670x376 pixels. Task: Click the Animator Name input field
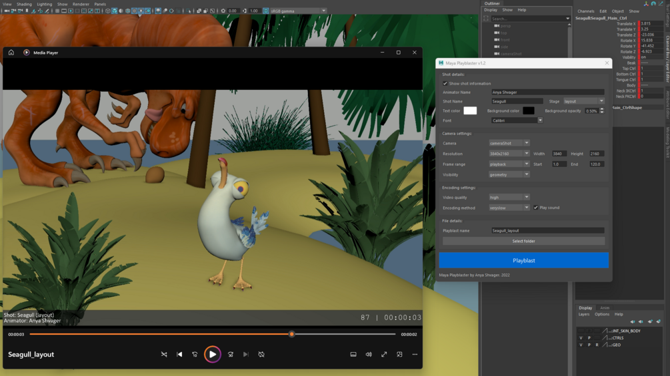point(548,92)
